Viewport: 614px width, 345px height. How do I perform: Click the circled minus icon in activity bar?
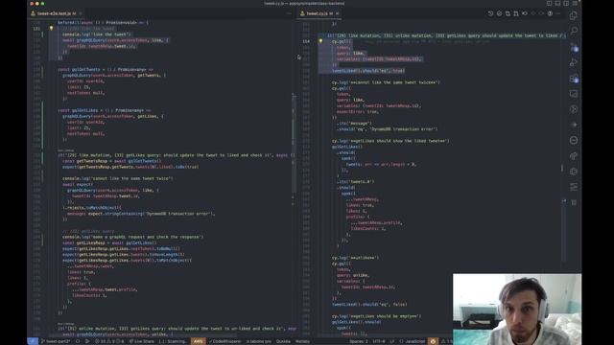coord(574,140)
